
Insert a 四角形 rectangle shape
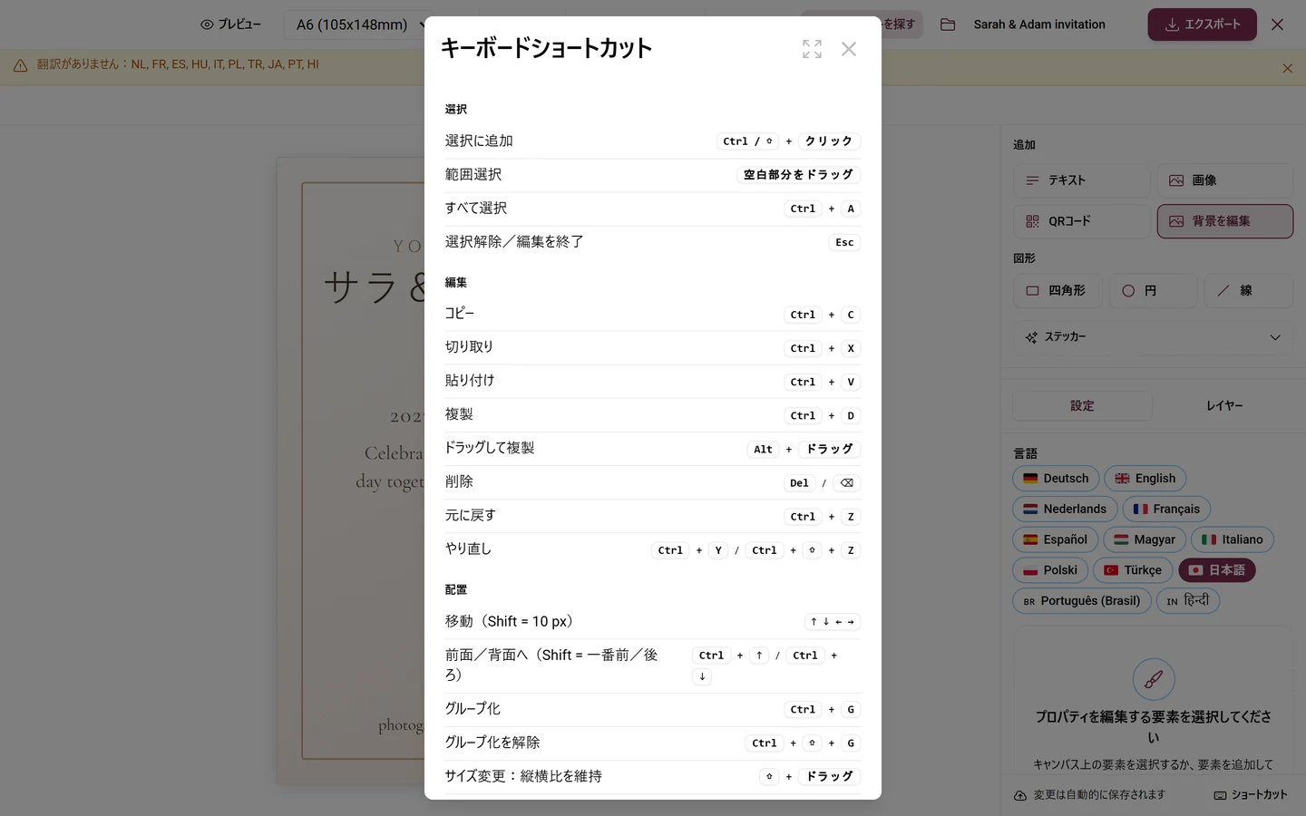point(1057,291)
